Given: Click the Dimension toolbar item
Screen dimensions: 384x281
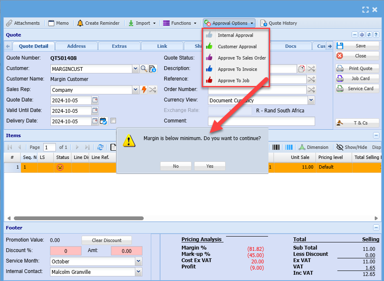Looking at the screenshot, I should point(314,147).
